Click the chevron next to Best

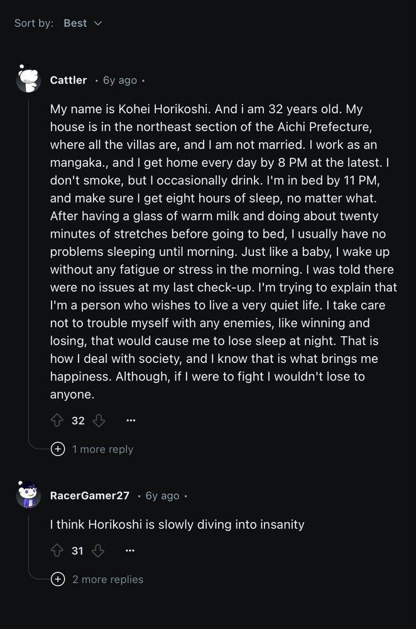click(x=97, y=23)
